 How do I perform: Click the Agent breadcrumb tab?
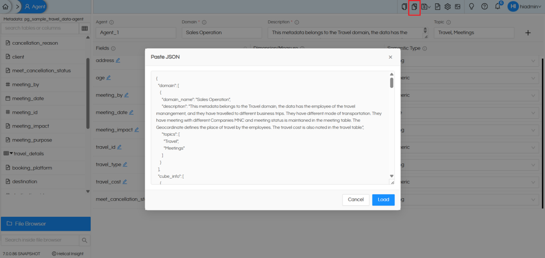click(x=35, y=7)
